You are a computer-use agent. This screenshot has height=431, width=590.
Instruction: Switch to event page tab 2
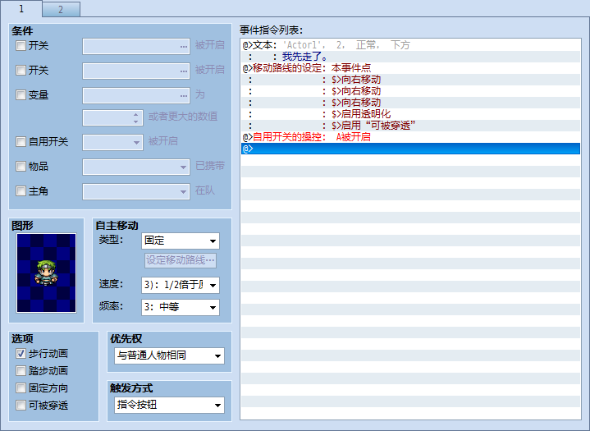pos(61,9)
